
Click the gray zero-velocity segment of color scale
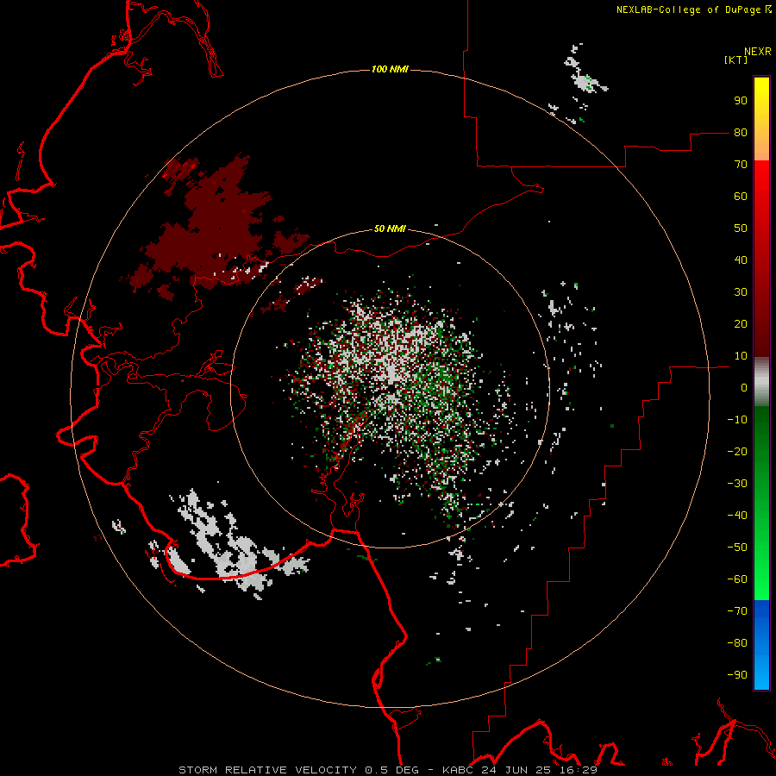click(761, 382)
